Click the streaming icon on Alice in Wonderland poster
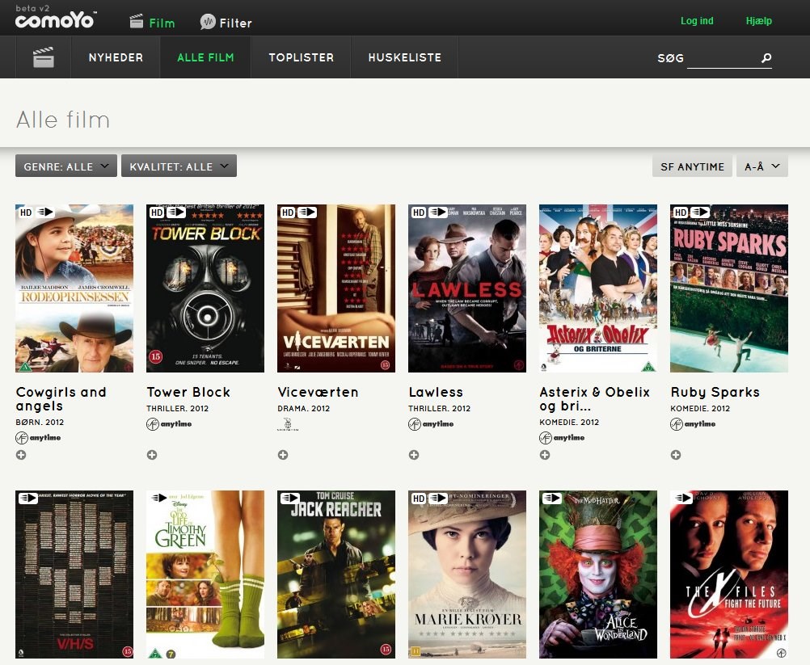810x665 pixels. coord(551,499)
